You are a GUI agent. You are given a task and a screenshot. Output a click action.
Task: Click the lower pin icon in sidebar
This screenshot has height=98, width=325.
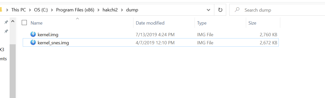(x=6, y=31)
